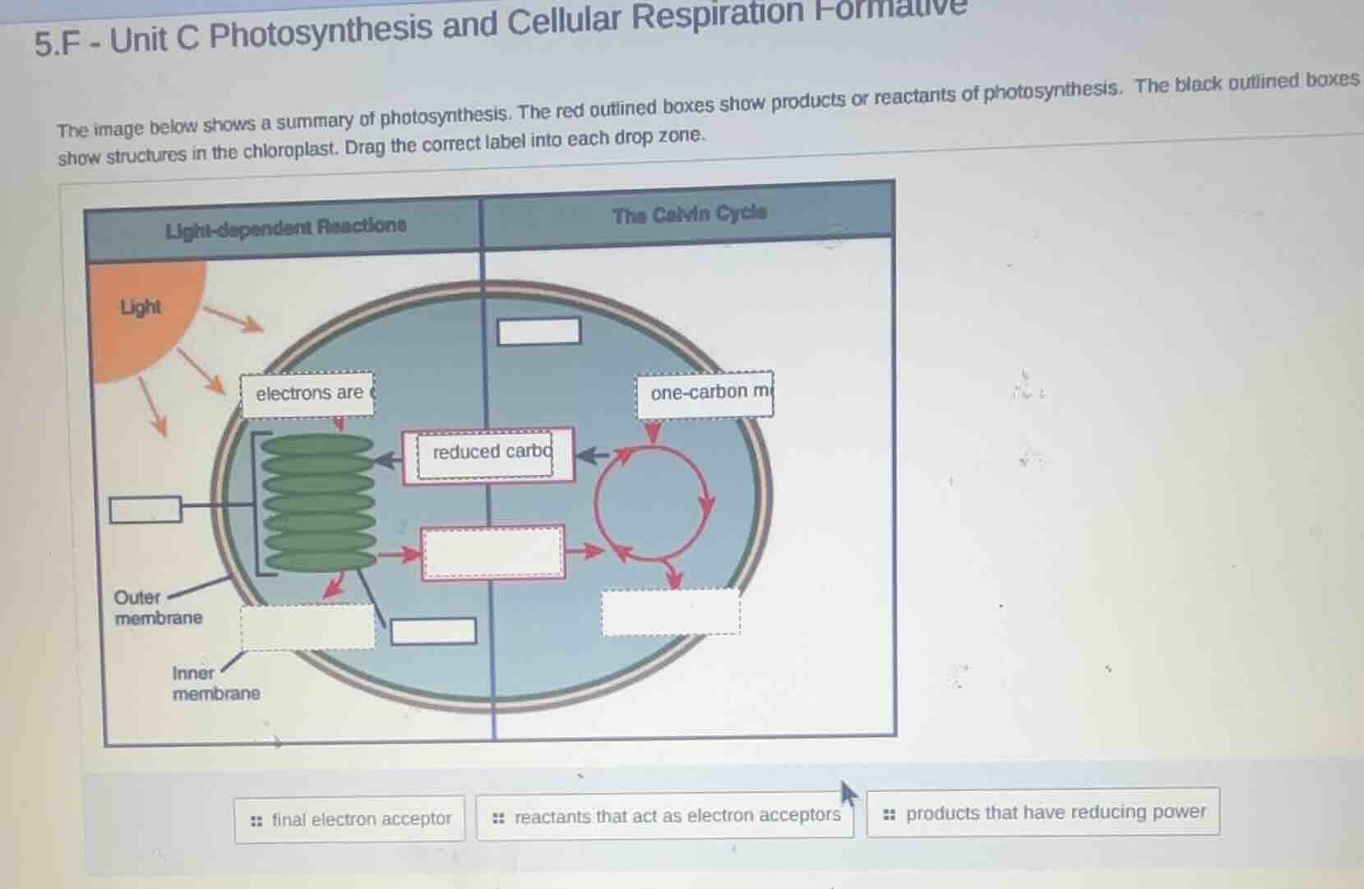1364x889 pixels.
Task: Click the grip icon on 'final electron acceptor' chip
Action: coord(256,819)
